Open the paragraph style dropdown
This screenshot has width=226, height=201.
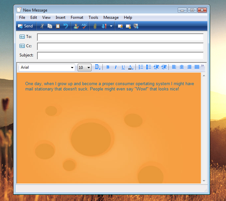click(x=97, y=67)
